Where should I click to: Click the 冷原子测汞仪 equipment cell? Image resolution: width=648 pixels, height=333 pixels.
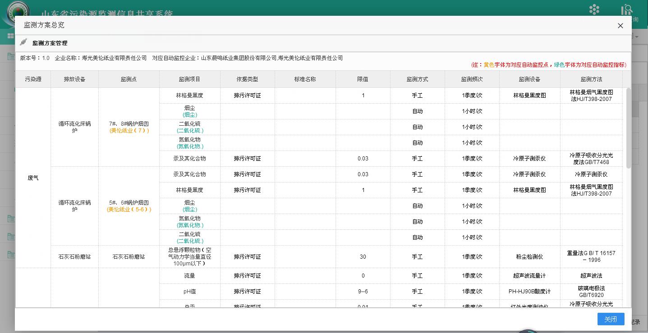coord(529,158)
